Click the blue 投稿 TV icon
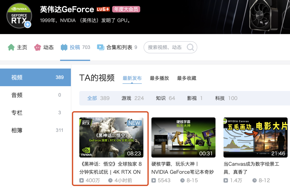290x188 pixels. click(64, 48)
